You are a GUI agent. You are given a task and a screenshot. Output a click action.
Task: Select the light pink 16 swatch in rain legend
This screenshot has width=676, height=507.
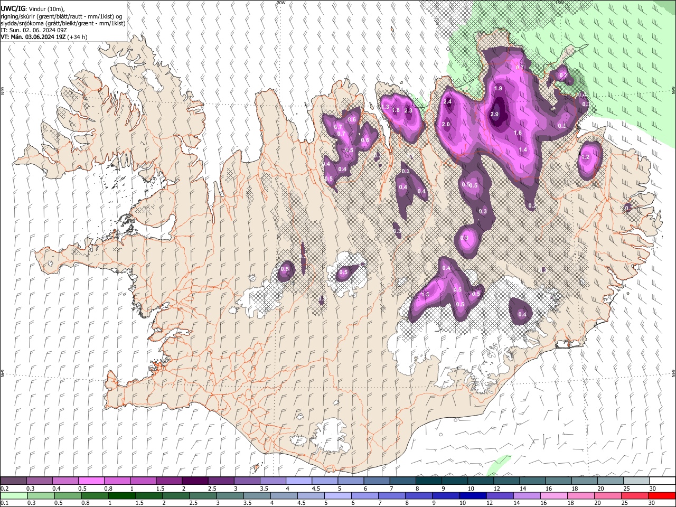click(554, 496)
